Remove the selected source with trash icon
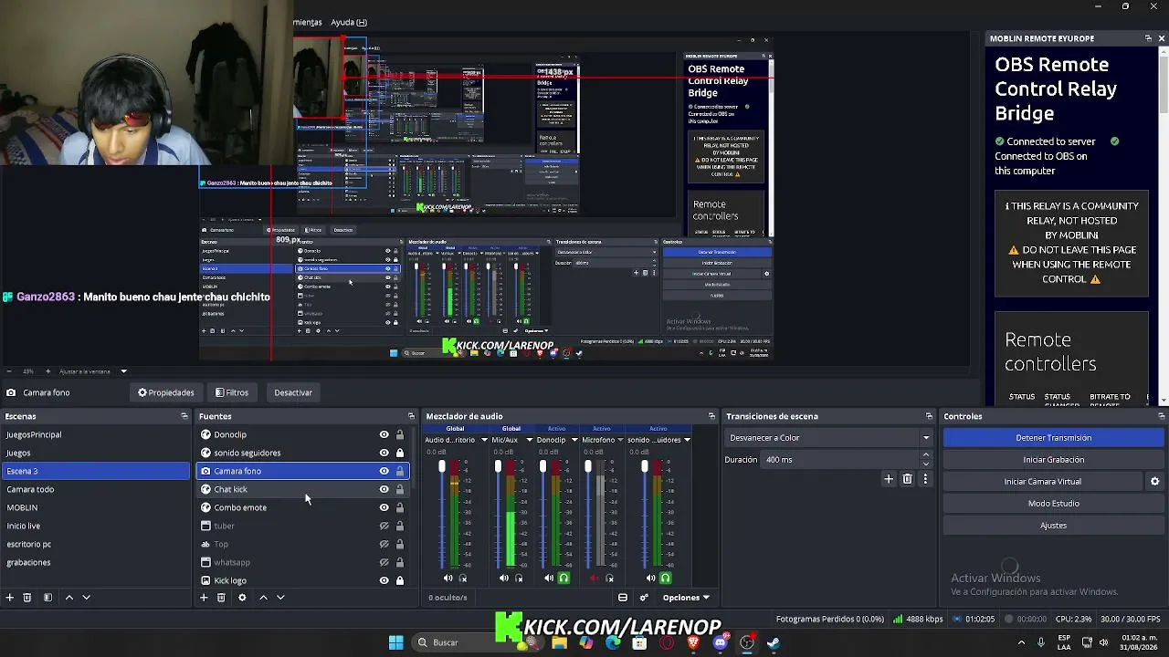The image size is (1169, 657). pos(221,598)
